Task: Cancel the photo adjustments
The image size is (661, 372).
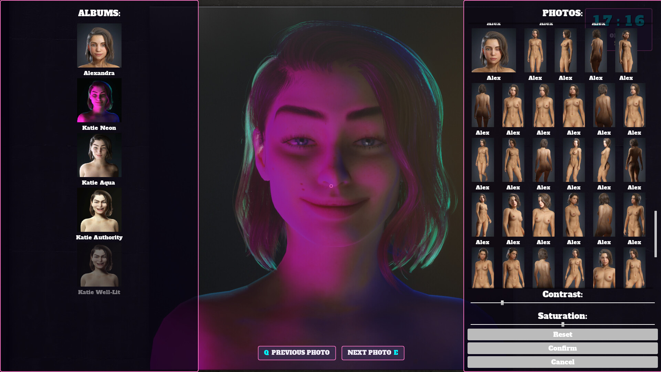Action: [563, 362]
